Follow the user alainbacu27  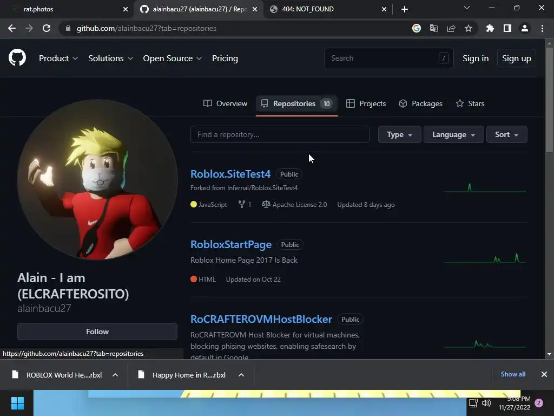point(97,331)
